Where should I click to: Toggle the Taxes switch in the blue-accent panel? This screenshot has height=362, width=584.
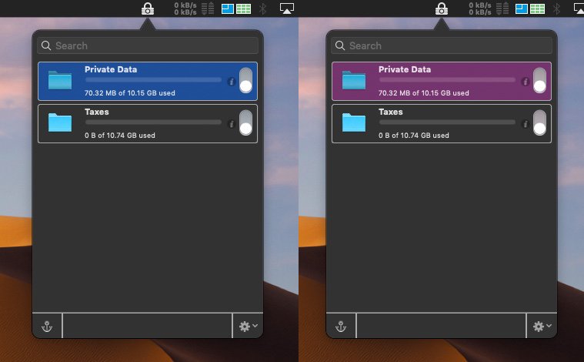coord(245,122)
